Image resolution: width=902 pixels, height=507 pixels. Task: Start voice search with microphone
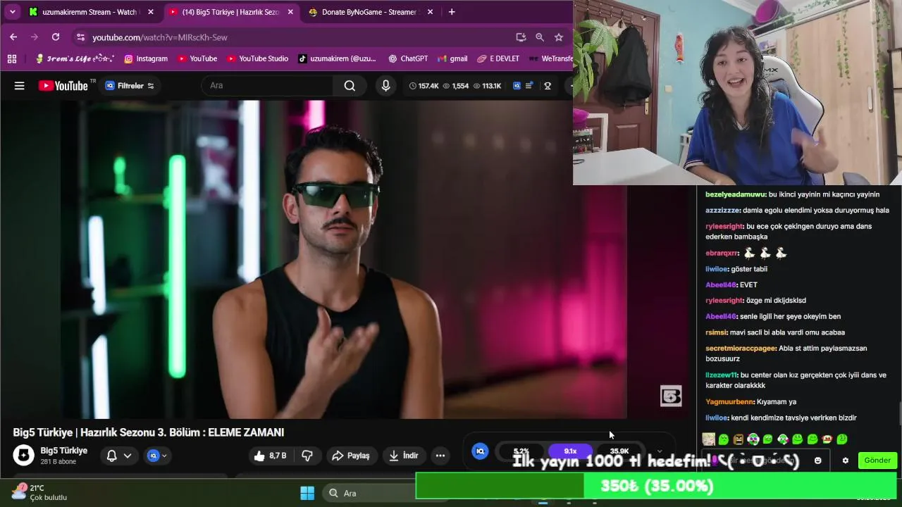pos(385,86)
